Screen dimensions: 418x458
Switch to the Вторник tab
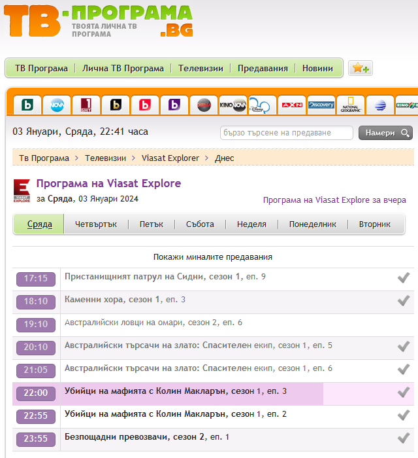(375, 224)
